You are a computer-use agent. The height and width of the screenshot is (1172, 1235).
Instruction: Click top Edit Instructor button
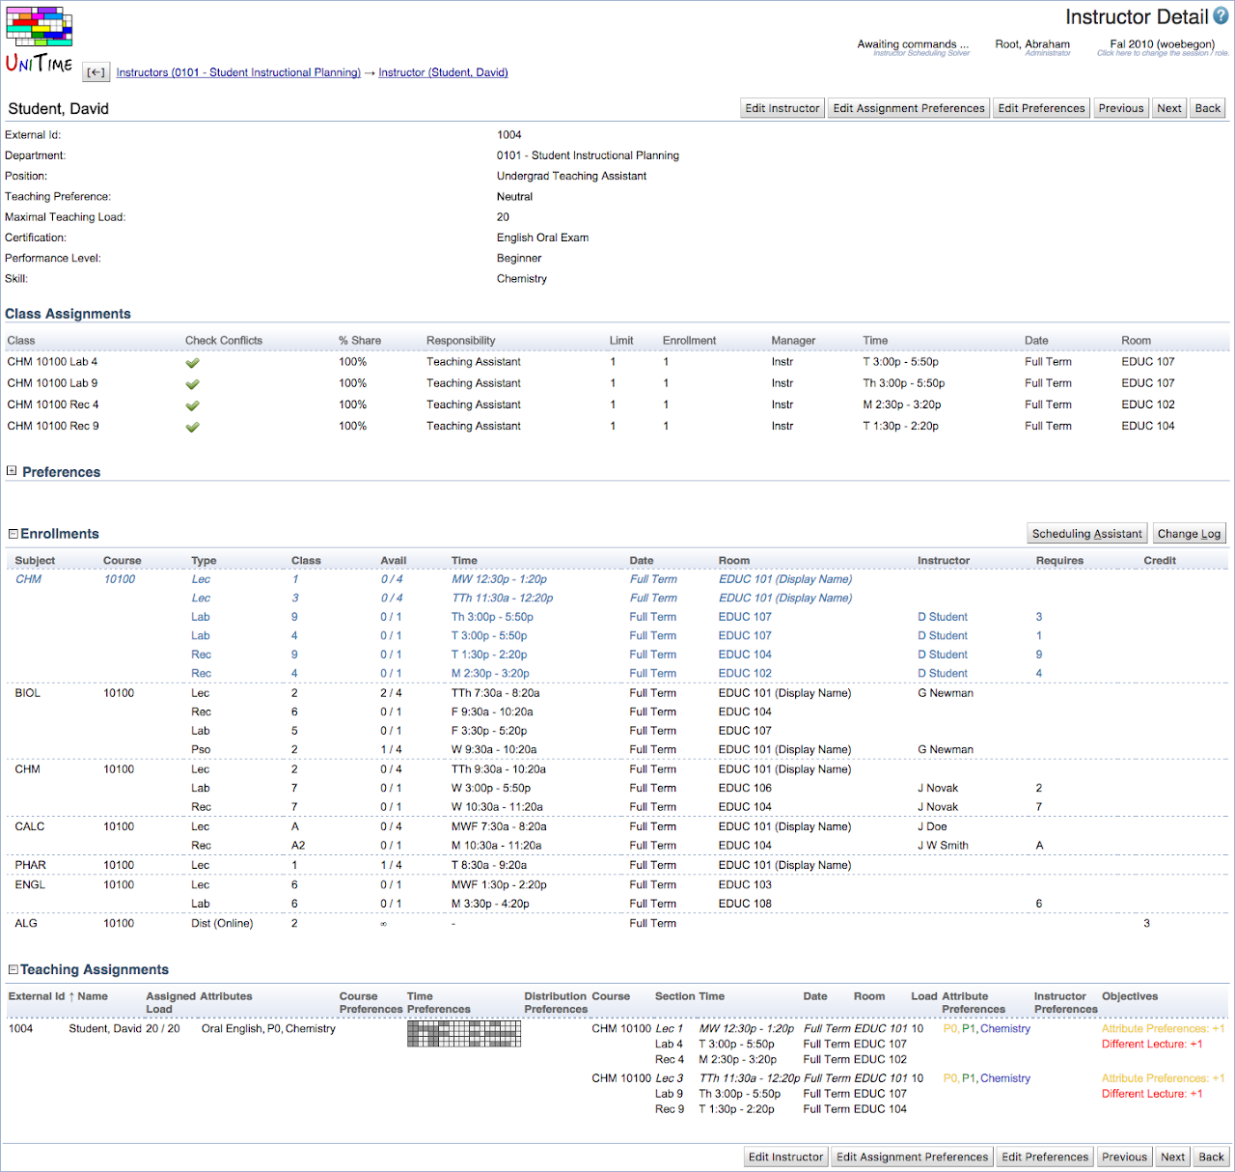[782, 108]
